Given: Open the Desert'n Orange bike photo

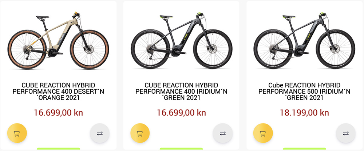Looking at the screenshot, I should pyautogui.click(x=58, y=40).
